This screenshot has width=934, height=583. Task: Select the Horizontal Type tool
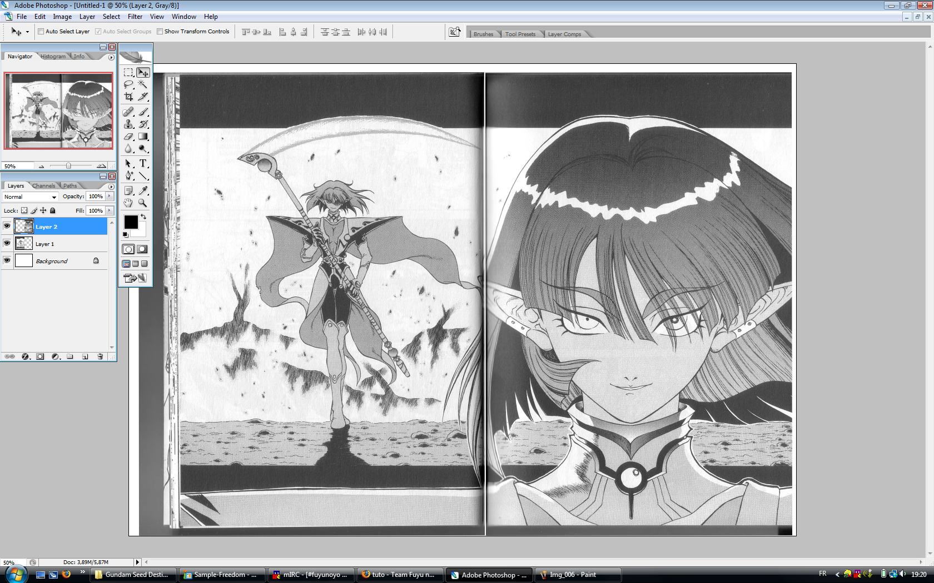[143, 163]
